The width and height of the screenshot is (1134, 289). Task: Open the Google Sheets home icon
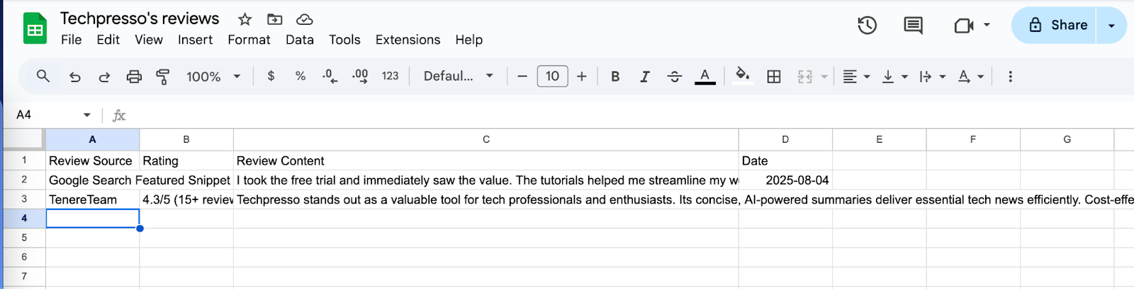point(35,29)
